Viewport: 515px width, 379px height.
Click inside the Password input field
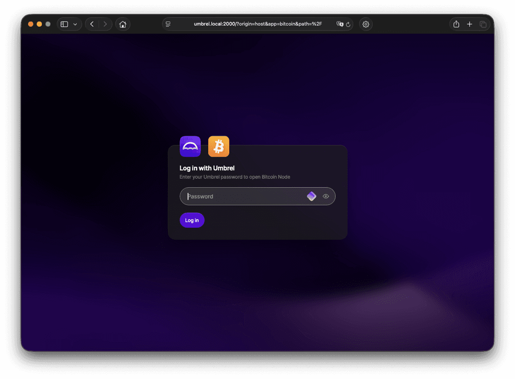241,196
